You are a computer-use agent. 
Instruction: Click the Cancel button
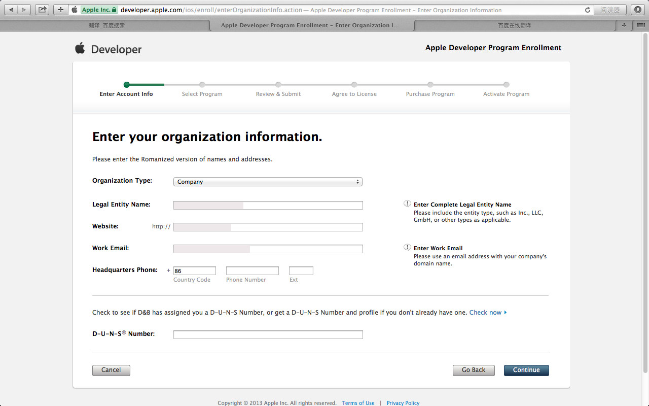coord(111,370)
